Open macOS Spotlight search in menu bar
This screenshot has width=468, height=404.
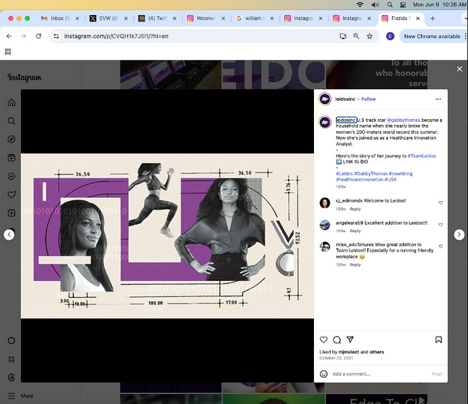click(389, 5)
